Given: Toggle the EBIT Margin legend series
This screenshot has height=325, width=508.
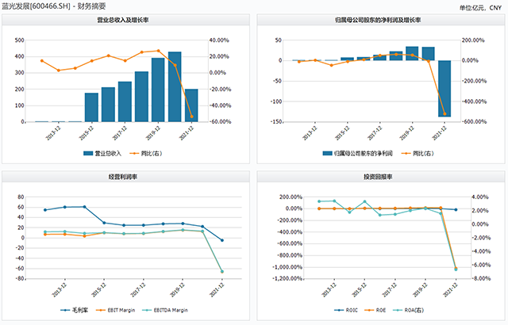Looking at the screenshot, I should pos(116,310).
